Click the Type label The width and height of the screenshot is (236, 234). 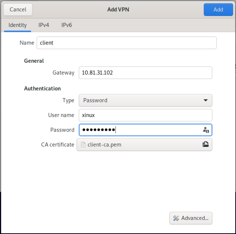(x=68, y=100)
